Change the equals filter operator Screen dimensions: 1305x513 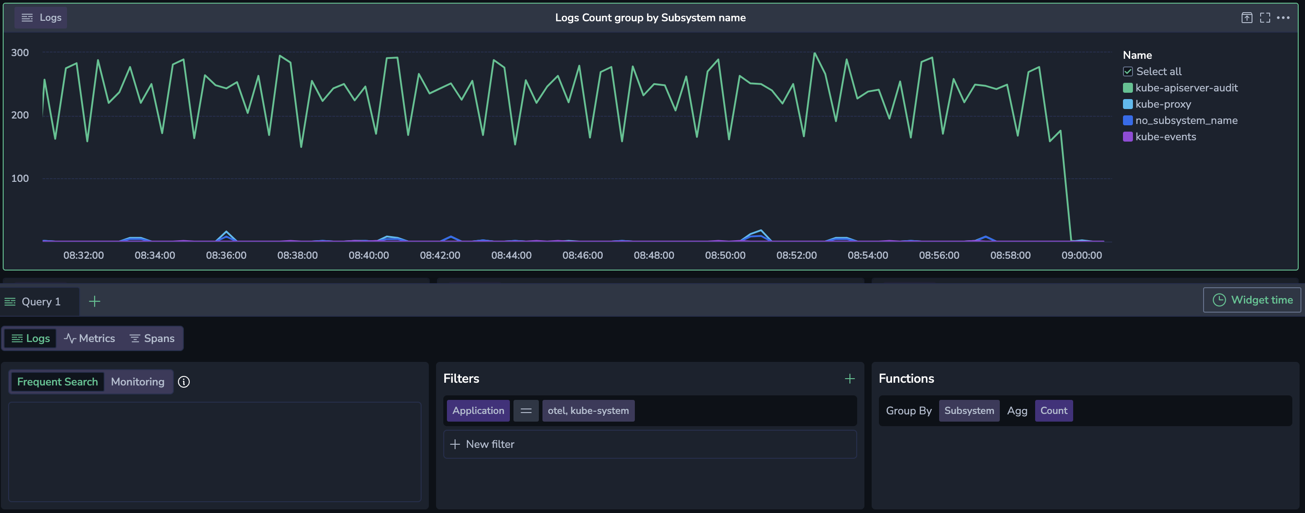point(526,411)
